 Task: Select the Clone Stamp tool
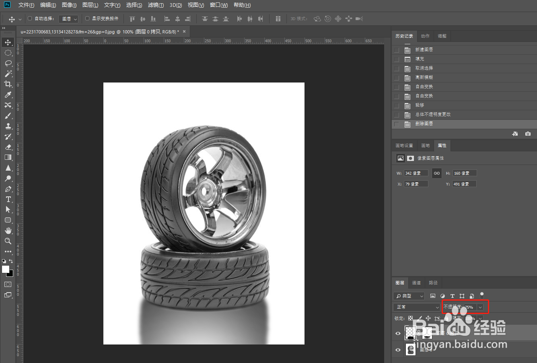tap(8, 126)
